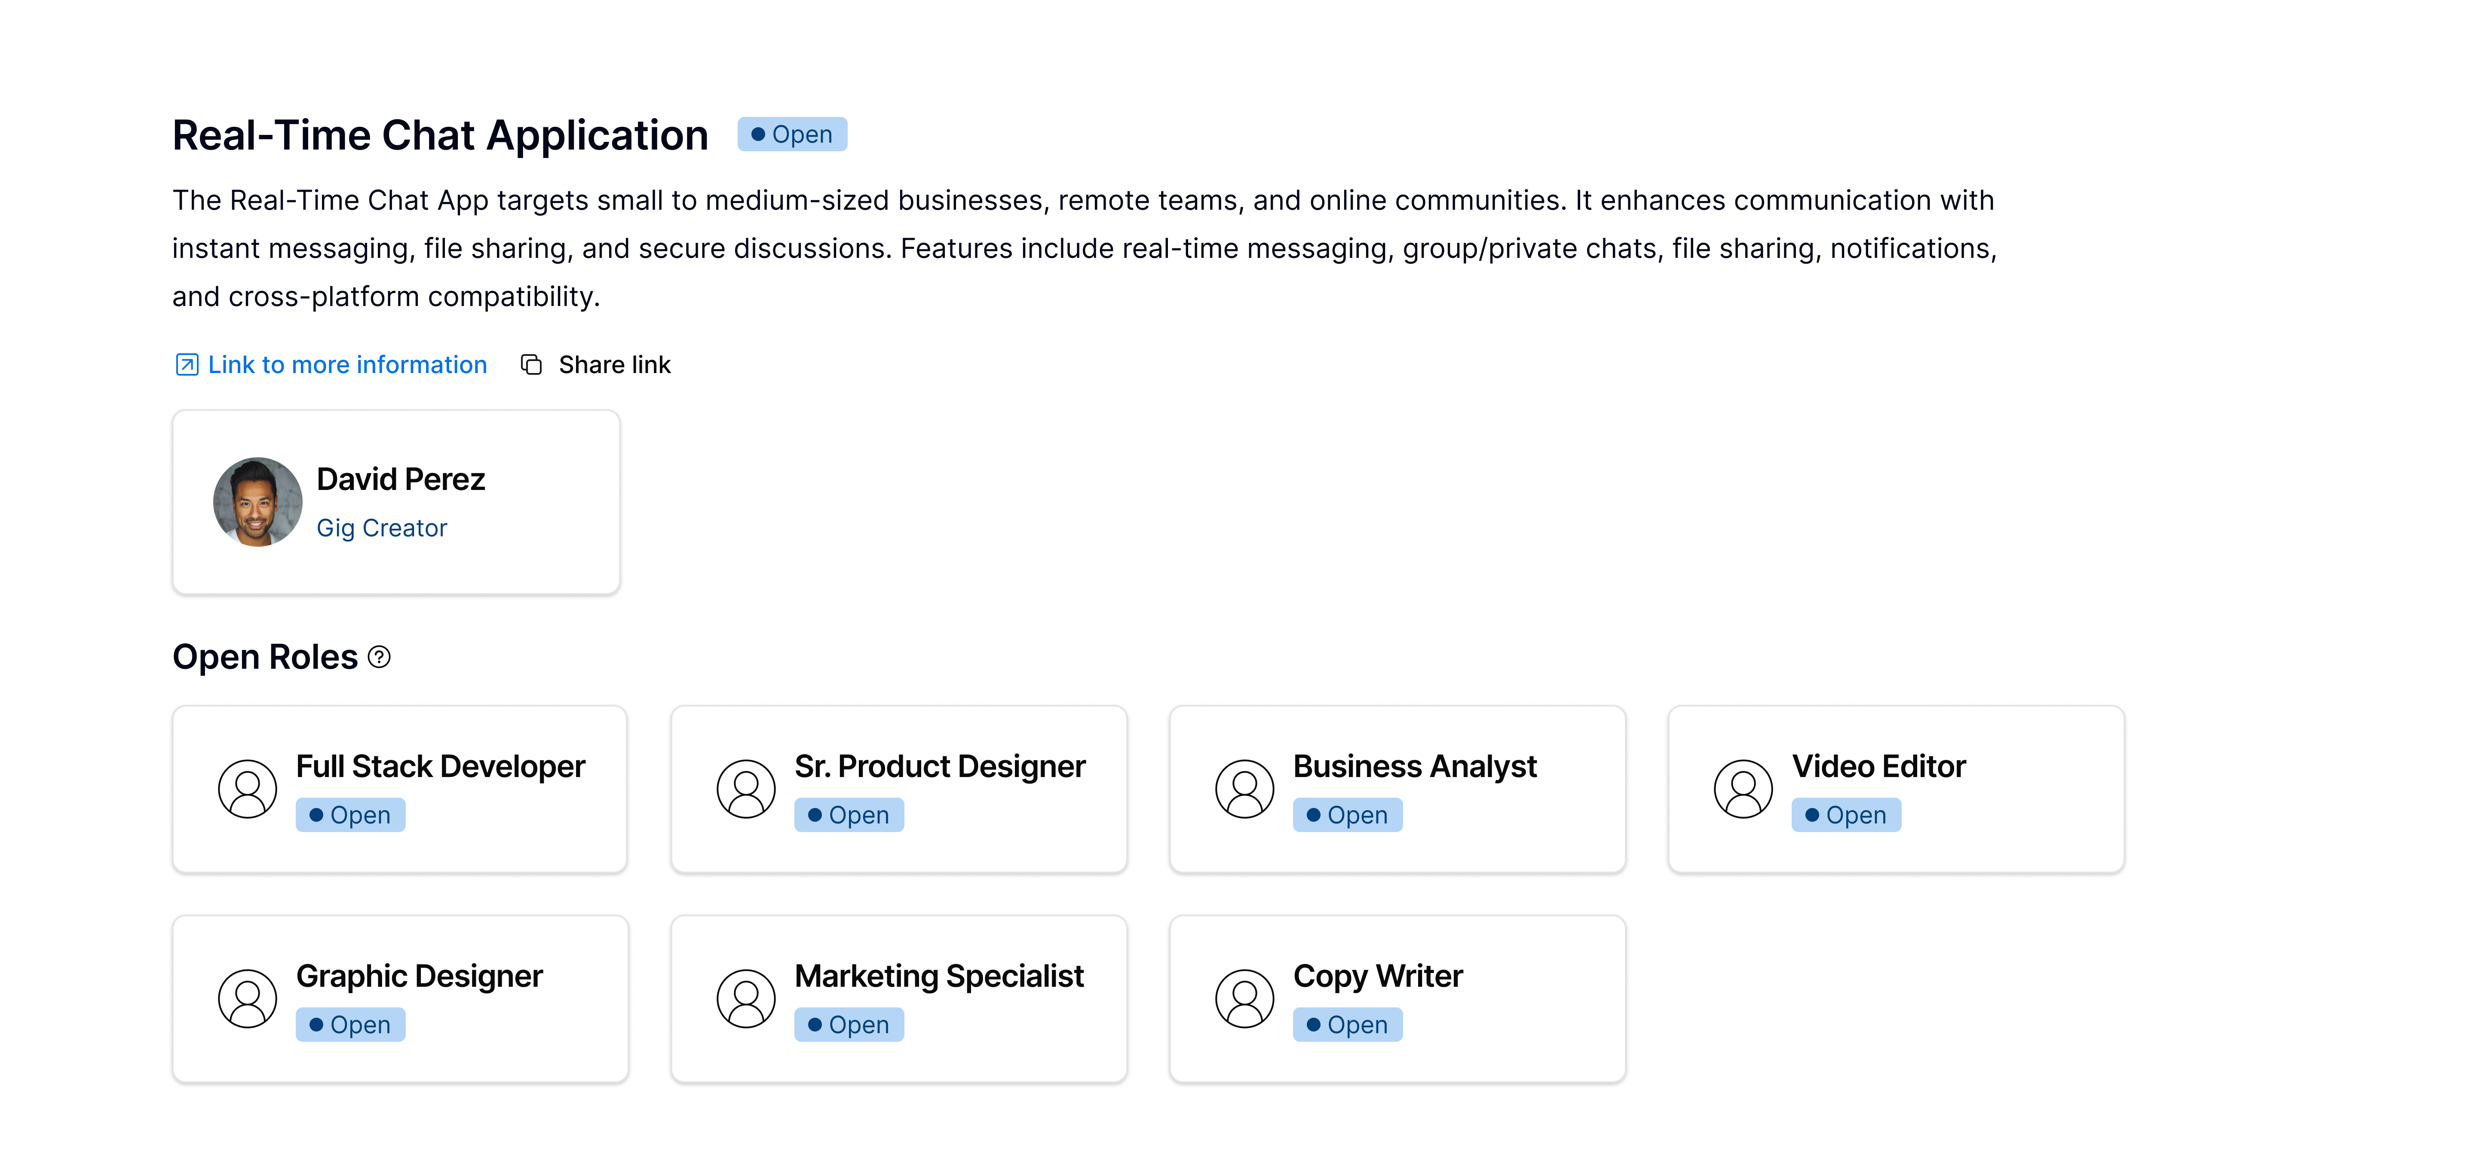Click the Graphic Designer person icon
The height and width of the screenshot is (1169, 2476).
[x=247, y=999]
